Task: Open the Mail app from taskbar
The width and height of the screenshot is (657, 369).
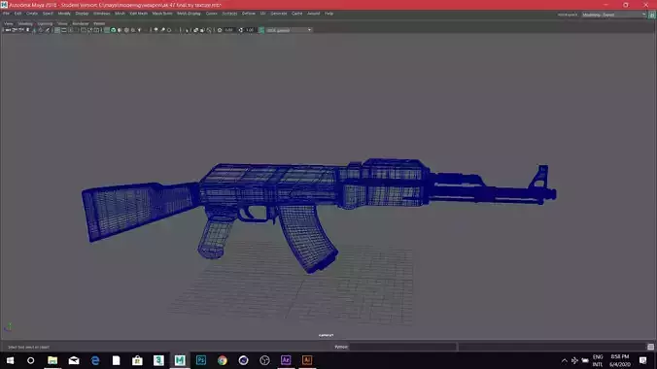Action: click(x=74, y=360)
